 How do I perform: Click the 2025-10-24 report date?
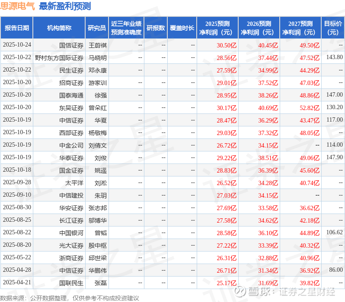coord(17,44)
